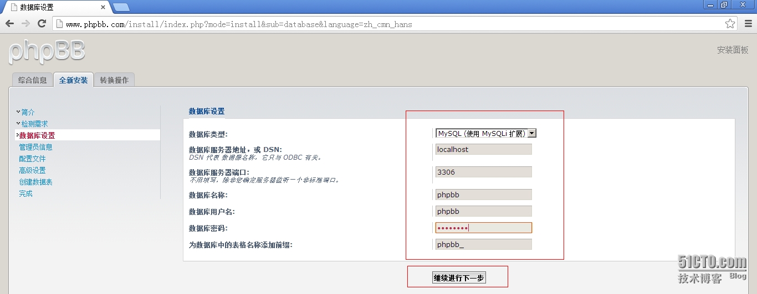
Task: Click the DSN explanation text
Action: coord(255,158)
